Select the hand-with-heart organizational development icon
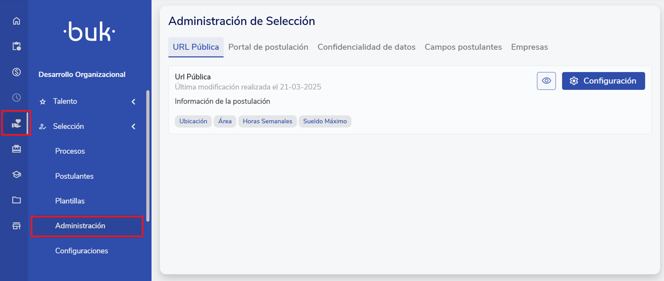 coord(16,123)
